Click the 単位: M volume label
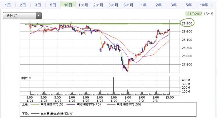The height and width of the screenshot is (118, 217). 26,78
